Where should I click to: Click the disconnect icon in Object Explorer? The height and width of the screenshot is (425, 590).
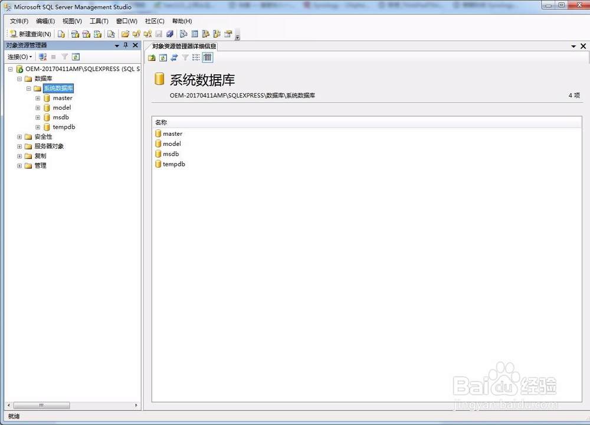[x=42, y=57]
